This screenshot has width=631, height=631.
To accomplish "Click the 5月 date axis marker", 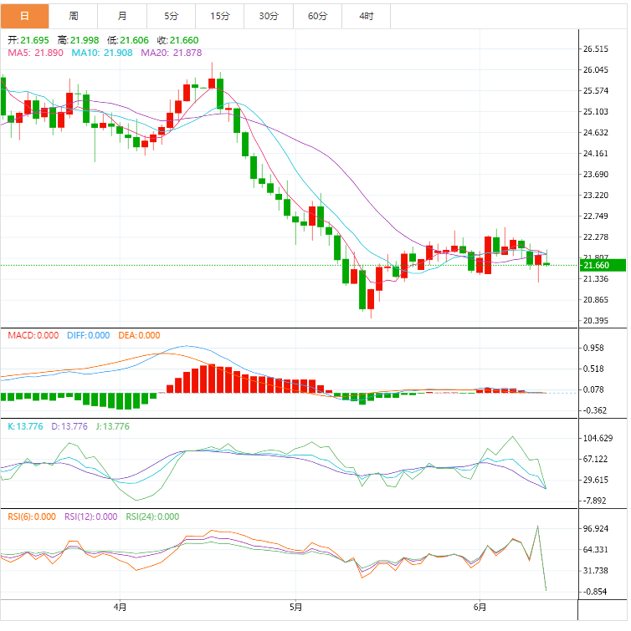I will click(295, 607).
